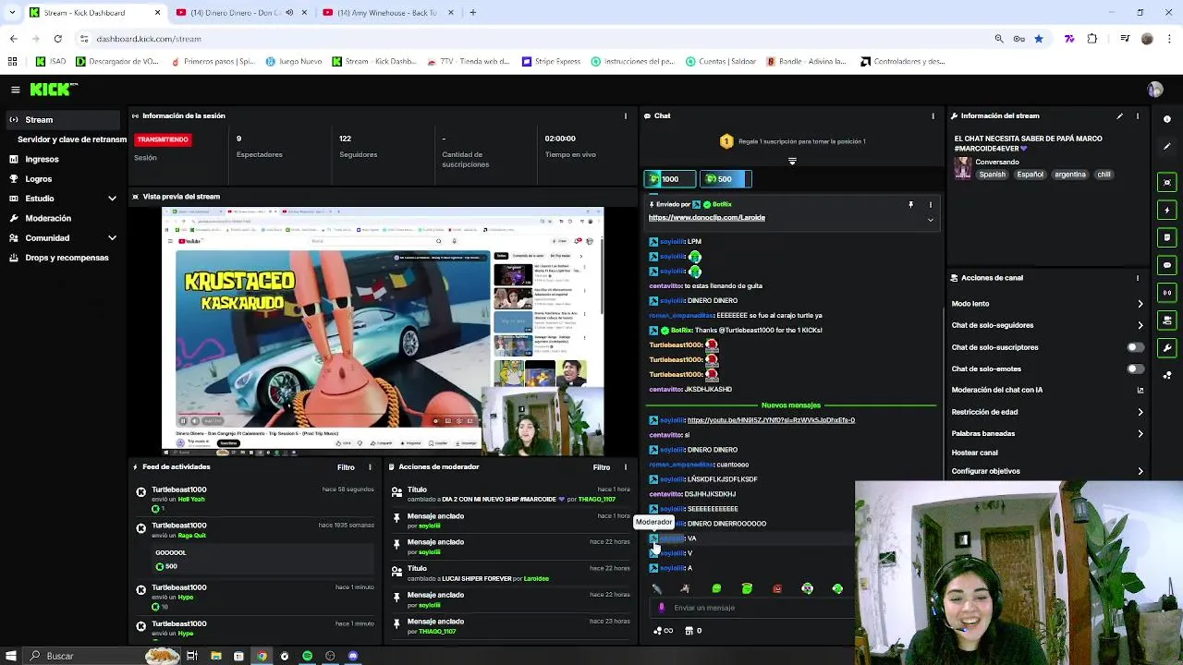The width and height of the screenshot is (1183, 665).
Task: Open Servidor y clave de retransmisión
Action: coord(72,139)
